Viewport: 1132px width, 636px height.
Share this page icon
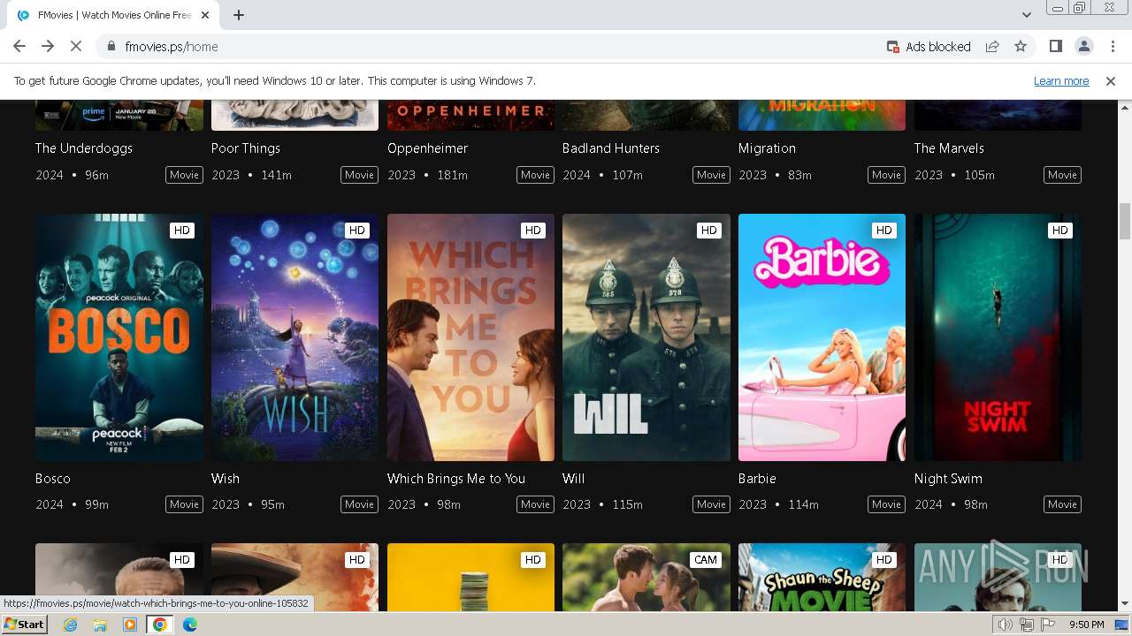pyautogui.click(x=992, y=47)
